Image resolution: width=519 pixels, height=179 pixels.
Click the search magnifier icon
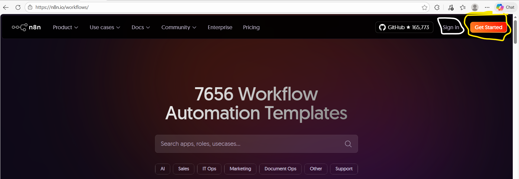pyautogui.click(x=348, y=144)
